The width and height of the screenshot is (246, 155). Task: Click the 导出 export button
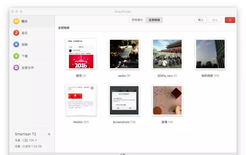click(215, 20)
